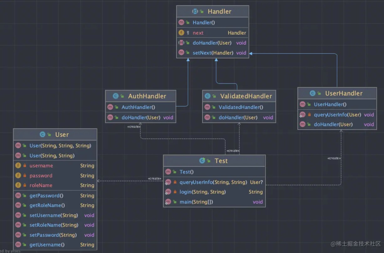Image resolution: width=384 pixels, height=253 pixels.
Task: Click the method icon beside Test() constructor
Action: coord(168,172)
